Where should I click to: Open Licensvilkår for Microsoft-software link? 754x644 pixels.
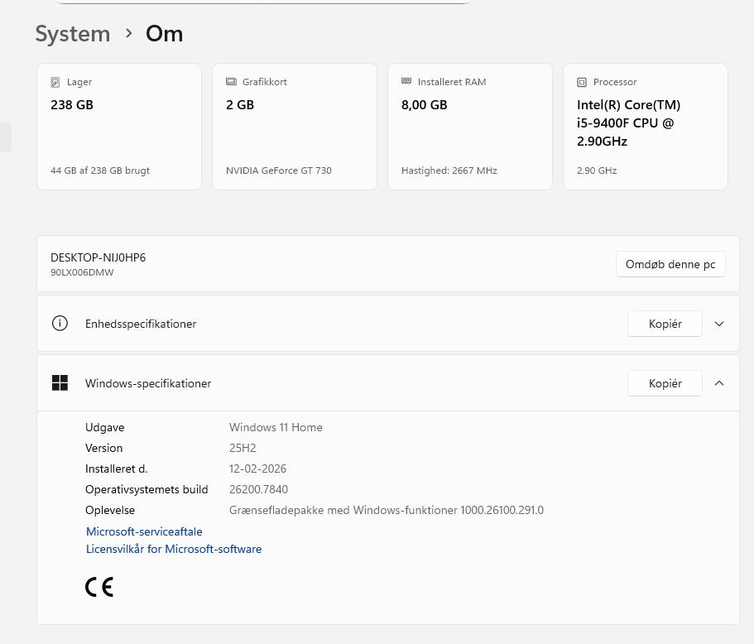point(174,549)
